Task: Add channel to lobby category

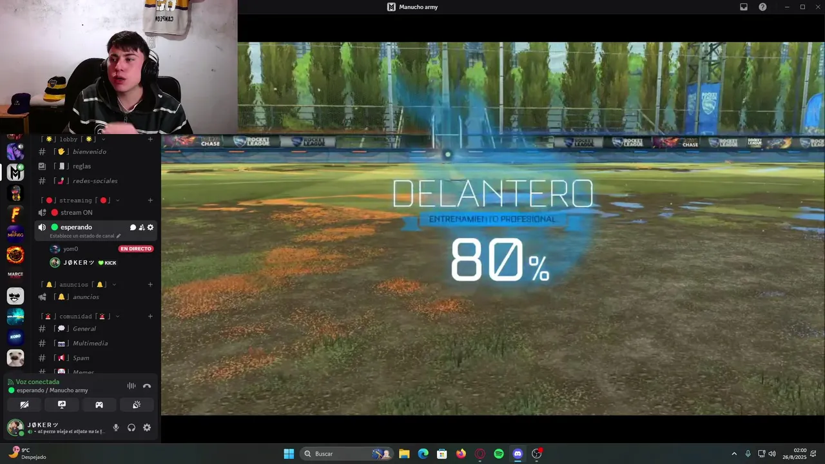Action: pos(150,139)
